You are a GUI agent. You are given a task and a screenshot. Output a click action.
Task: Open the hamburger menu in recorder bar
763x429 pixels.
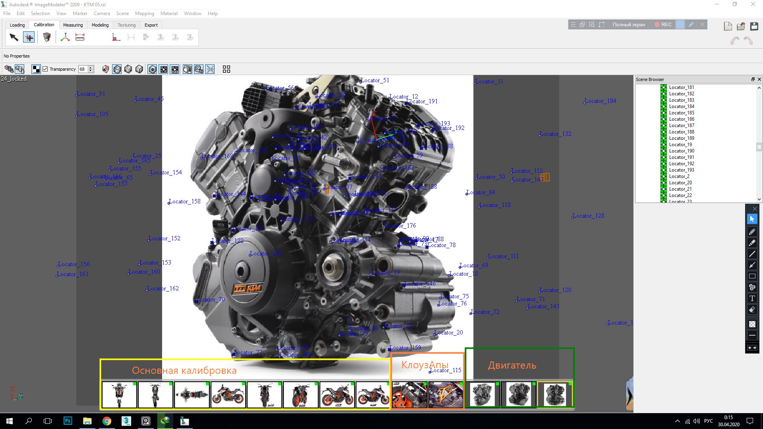[x=573, y=25]
